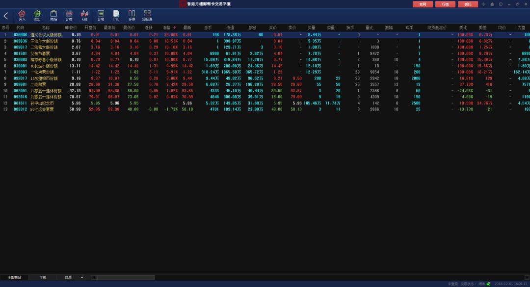Sort by the 委比 column header
The height and width of the screenshot is (287, 530).
coord(463,28)
